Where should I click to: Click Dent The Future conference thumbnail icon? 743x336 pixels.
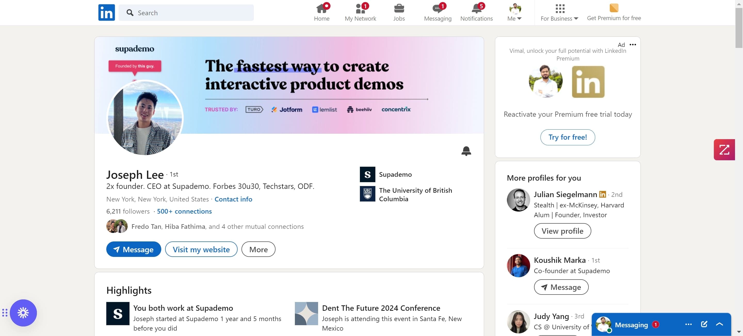(306, 314)
